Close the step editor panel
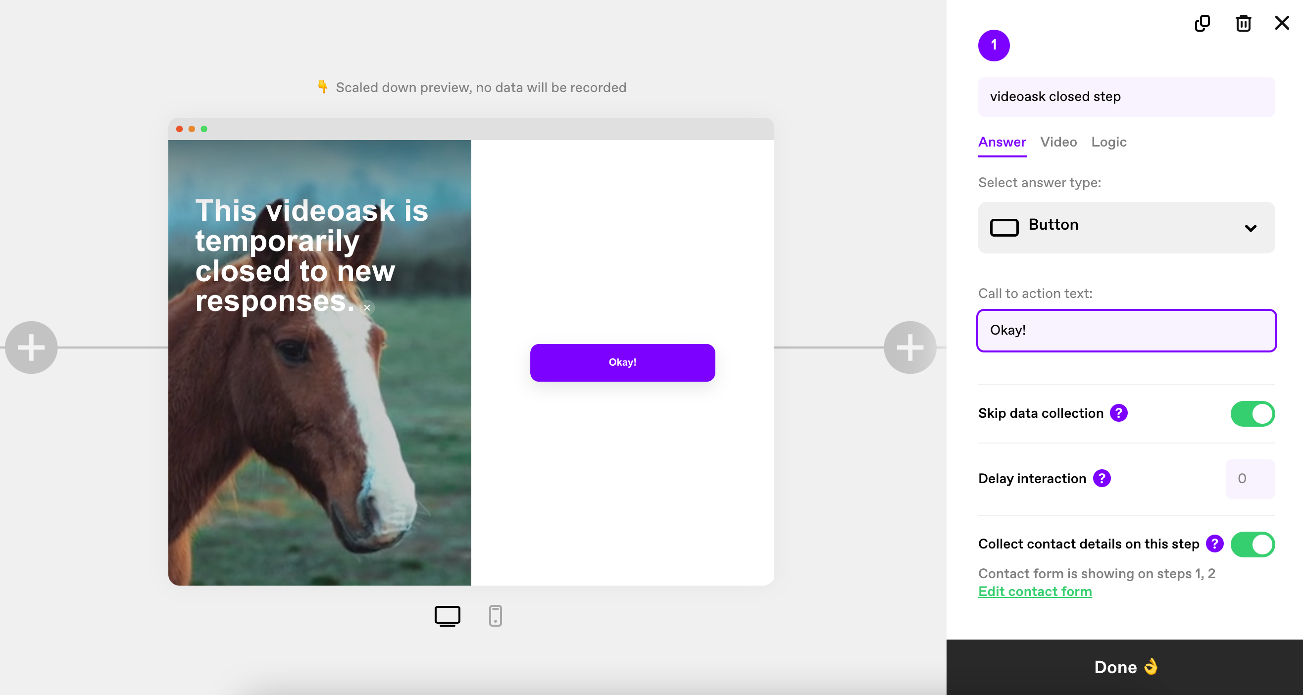 pyautogui.click(x=1282, y=23)
